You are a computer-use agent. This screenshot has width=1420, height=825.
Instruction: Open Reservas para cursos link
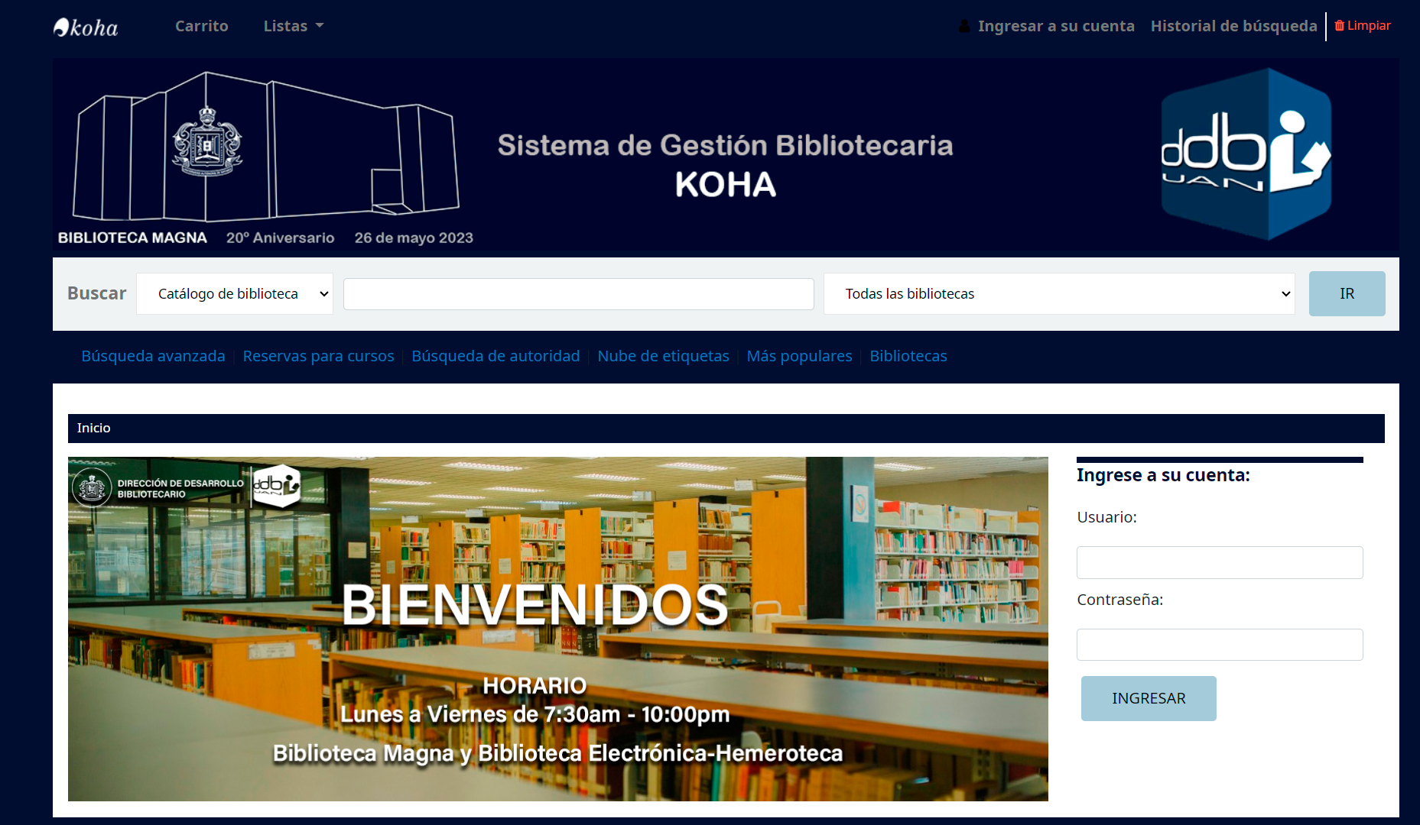(x=318, y=356)
